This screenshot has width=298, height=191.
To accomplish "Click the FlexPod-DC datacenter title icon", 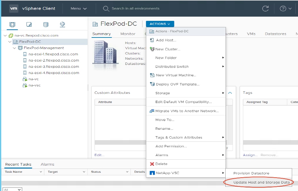I will (95, 24).
